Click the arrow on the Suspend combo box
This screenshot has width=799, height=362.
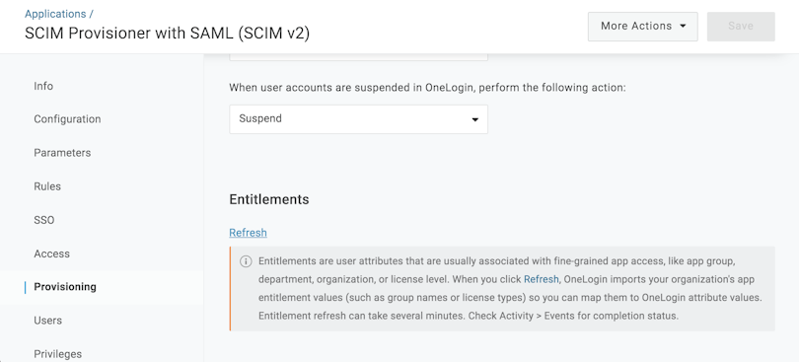(474, 119)
